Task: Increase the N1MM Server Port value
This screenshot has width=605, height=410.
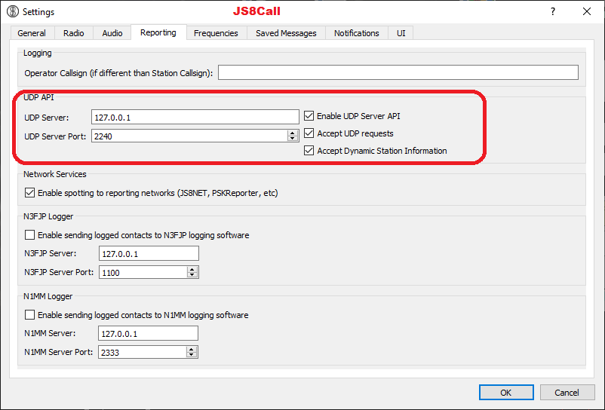Action: (x=192, y=349)
